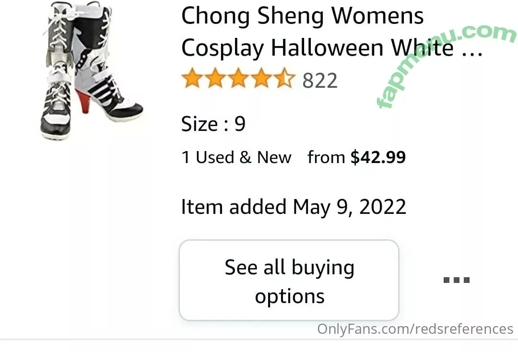The image size is (518, 352).
Task: Click 'Item added May 9, 2022' text
Action: coord(294,207)
